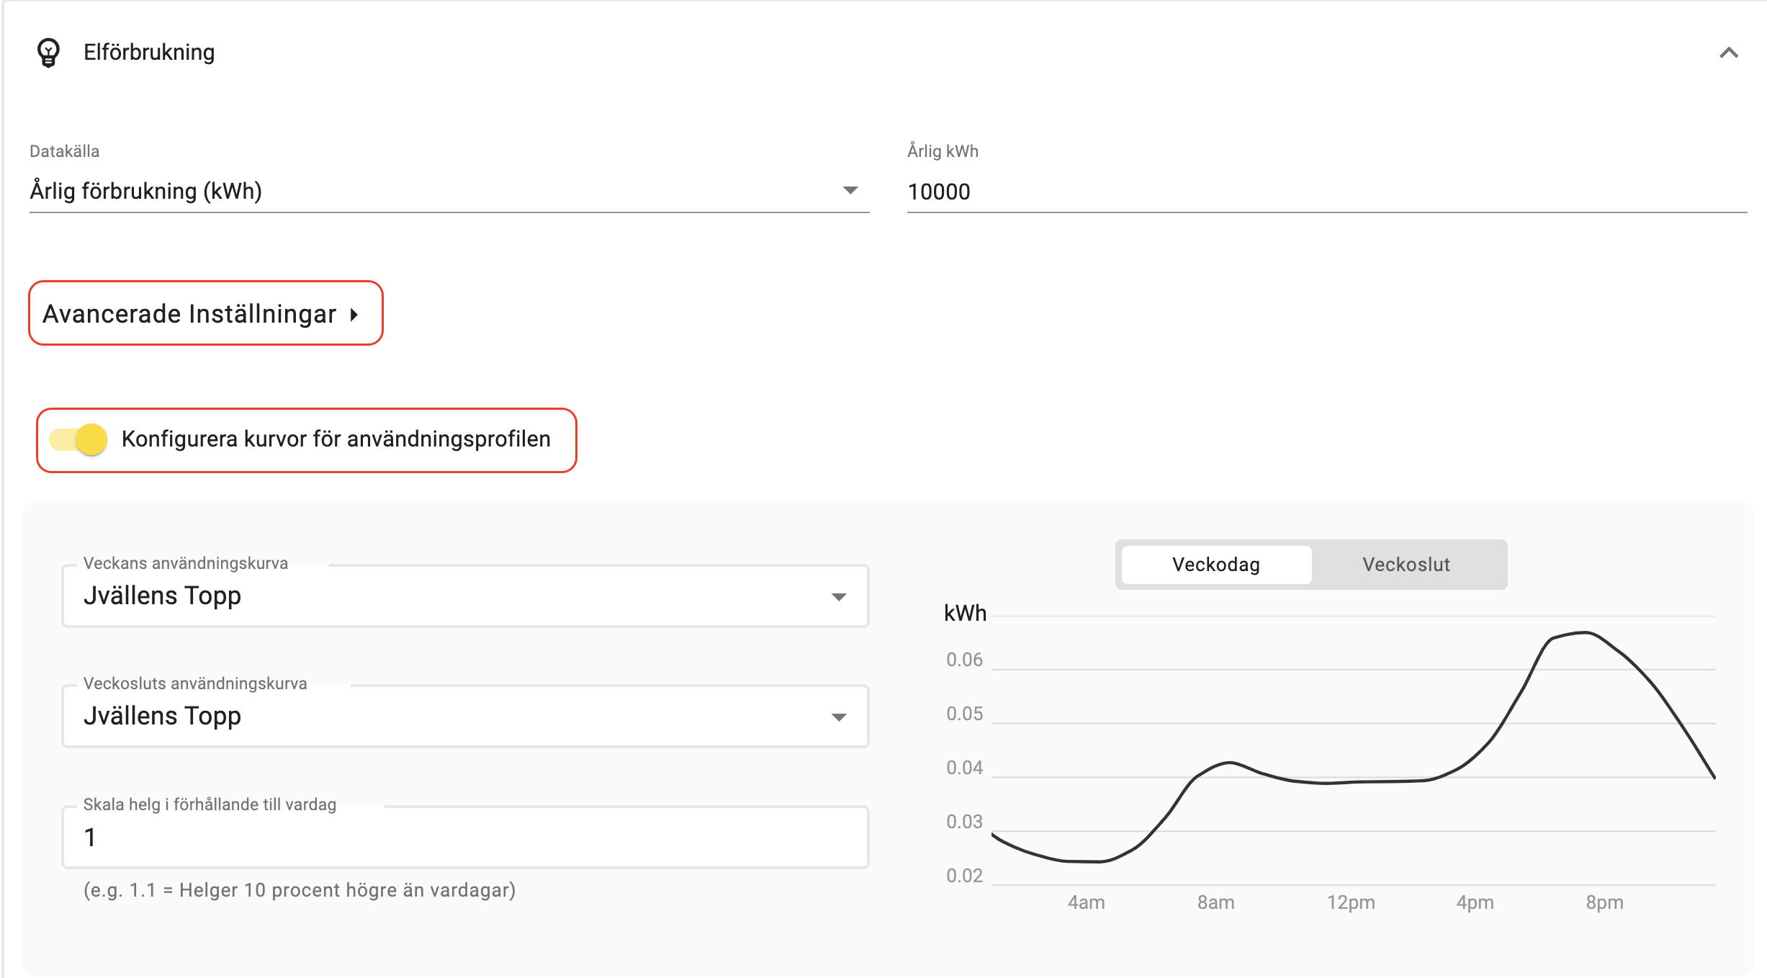Click the 0.04 value on chart axis
This screenshot has height=978, width=1767.
tap(964, 768)
